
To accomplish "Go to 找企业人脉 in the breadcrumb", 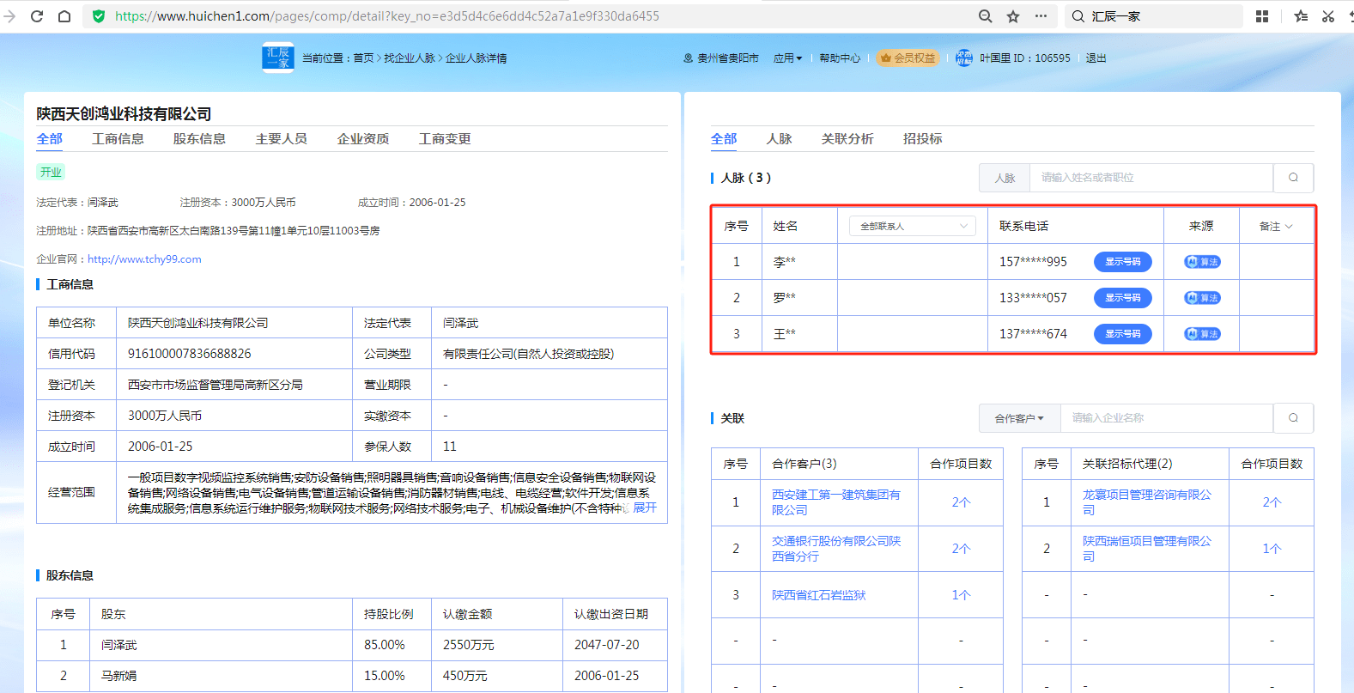I will (x=410, y=58).
